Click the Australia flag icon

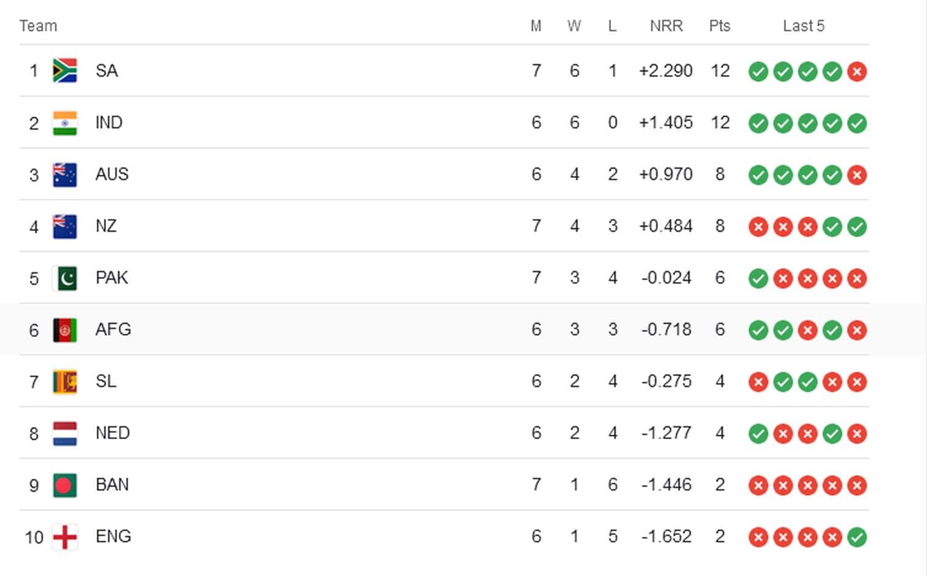point(65,175)
